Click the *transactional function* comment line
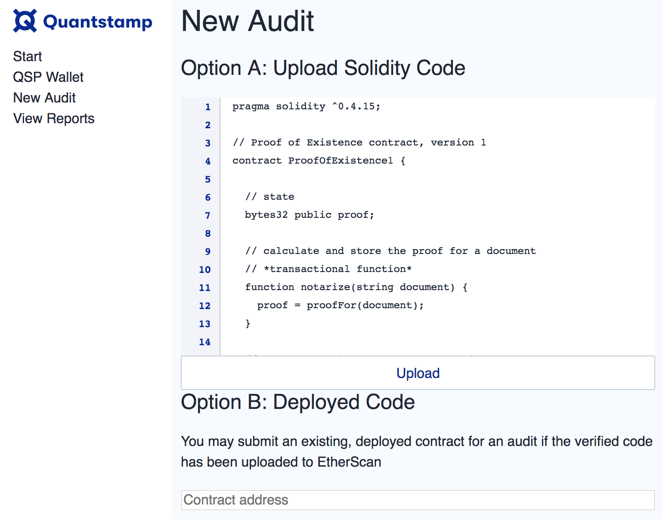Screen dimensions: 663x520 tap(328, 269)
